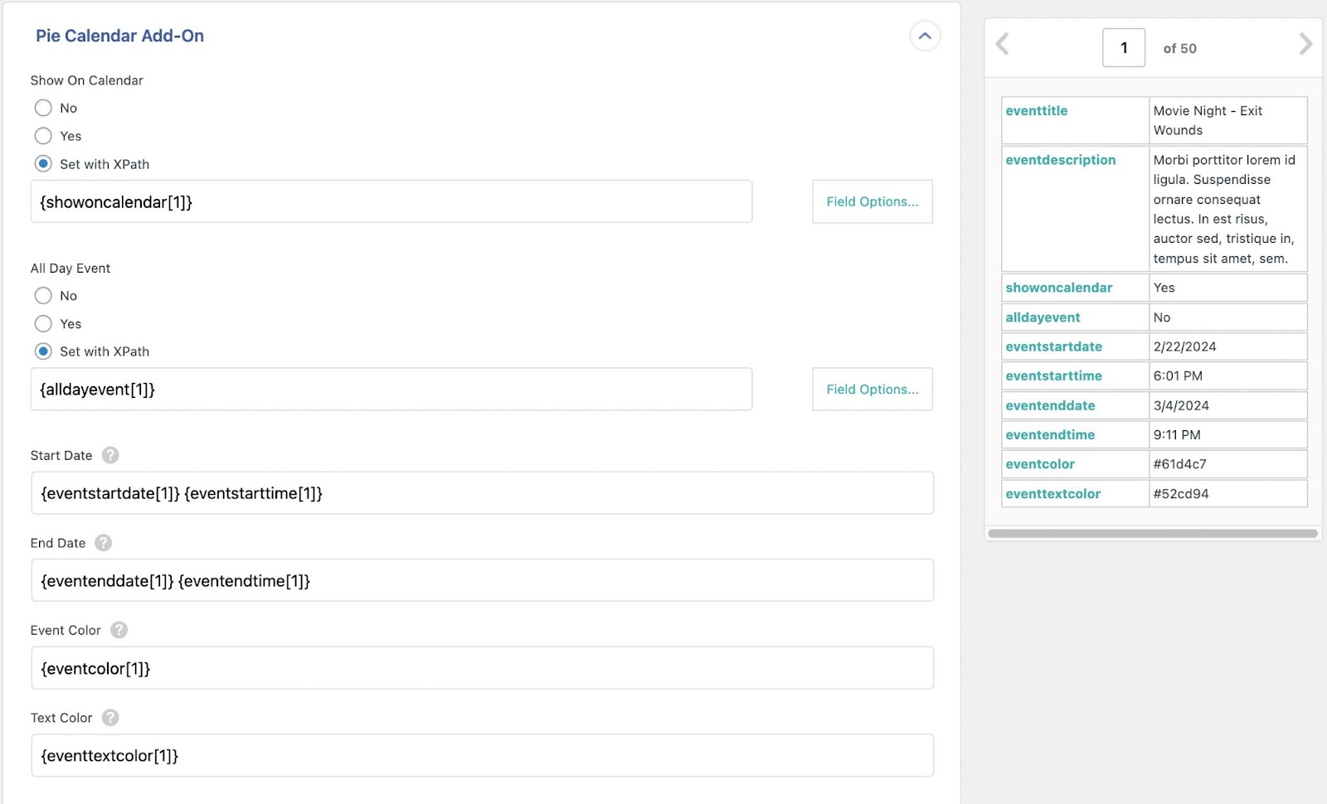This screenshot has height=804, width=1327.
Task: Focus the Start Date input field
Action: [x=482, y=493]
